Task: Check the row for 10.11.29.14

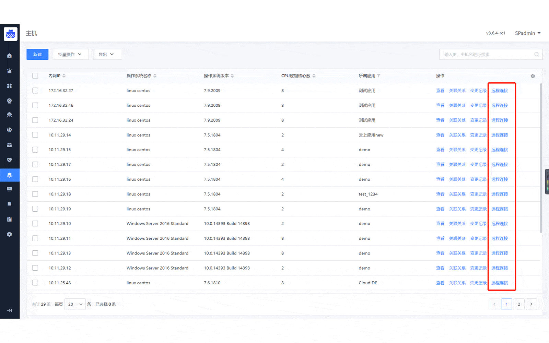Action: [x=35, y=135]
